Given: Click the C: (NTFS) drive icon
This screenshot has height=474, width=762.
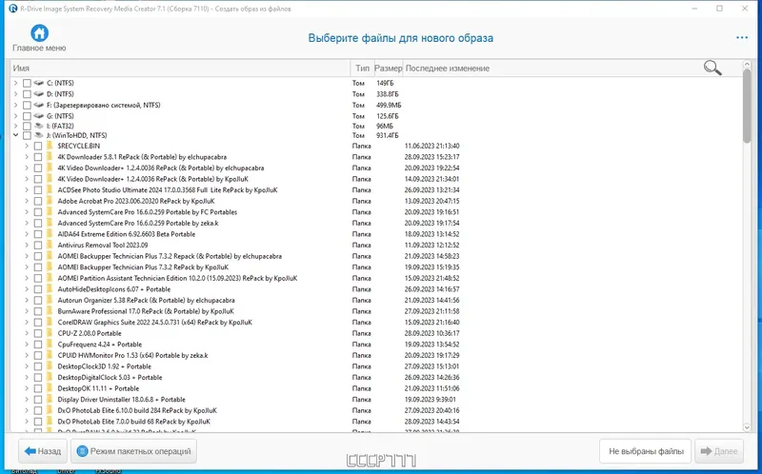Looking at the screenshot, I should [39, 83].
